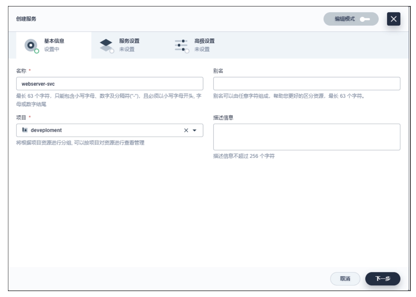The width and height of the screenshot is (416, 297).
Task: Clear the selected deveploment project
Action: tap(186, 130)
